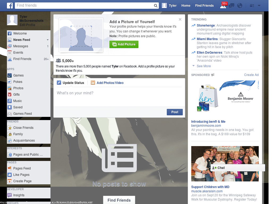
Task: Open the Pokes app icon
Action: [x=10, y=82]
